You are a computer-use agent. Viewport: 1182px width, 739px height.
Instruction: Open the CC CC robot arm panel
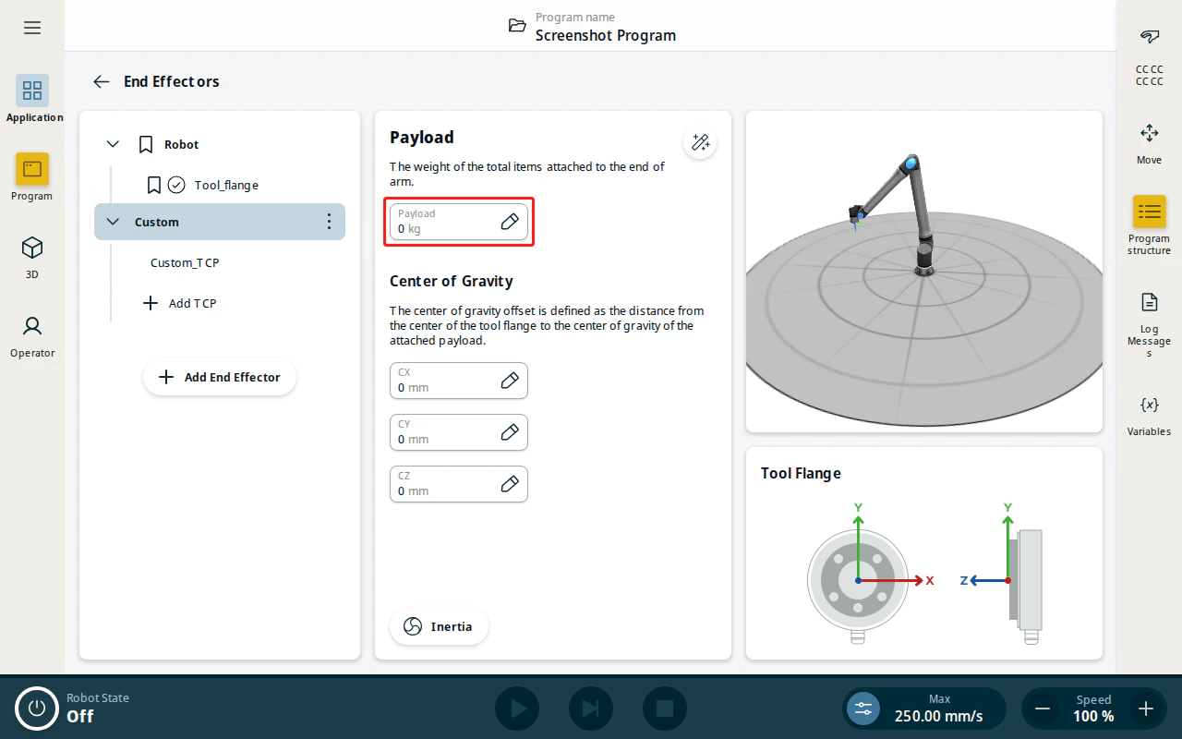click(x=1150, y=56)
